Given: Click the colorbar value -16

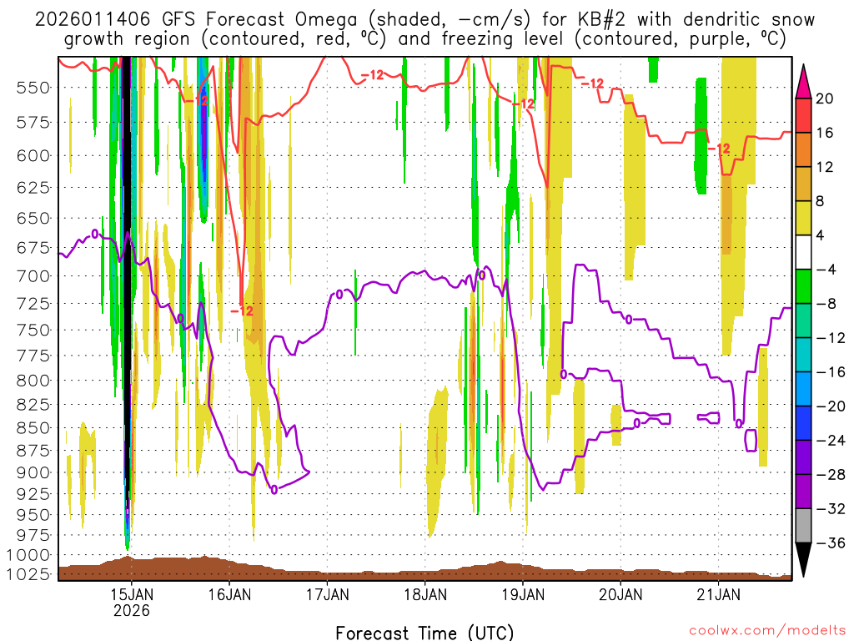Looking at the screenshot, I should pos(831,372).
